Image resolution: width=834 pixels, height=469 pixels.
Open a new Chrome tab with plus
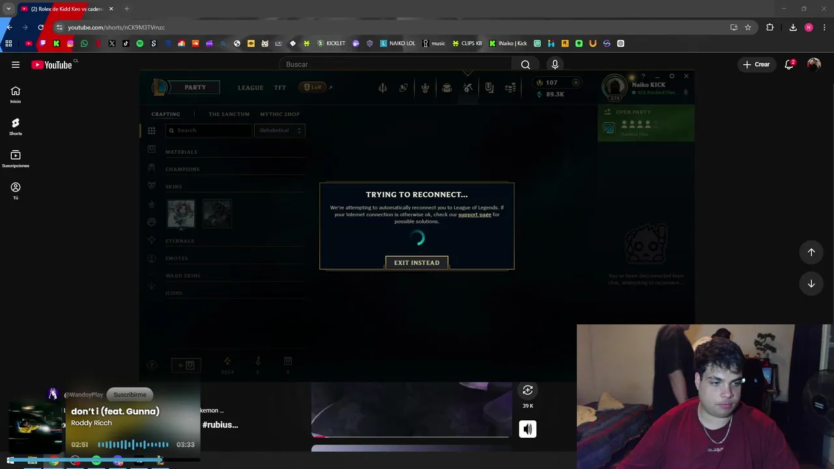pyautogui.click(x=126, y=9)
